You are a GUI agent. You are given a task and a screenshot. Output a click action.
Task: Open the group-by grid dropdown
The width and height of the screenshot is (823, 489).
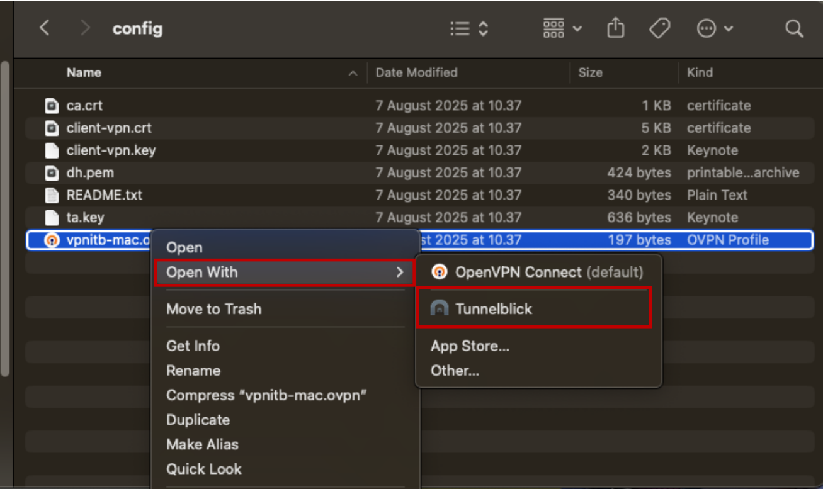[562, 28]
